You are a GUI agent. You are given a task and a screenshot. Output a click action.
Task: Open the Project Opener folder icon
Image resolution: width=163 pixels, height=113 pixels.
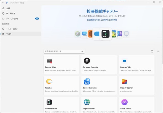point(124,81)
